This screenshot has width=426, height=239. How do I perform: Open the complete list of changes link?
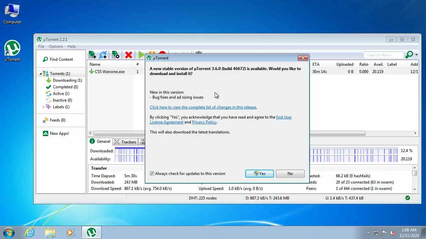pyautogui.click(x=203, y=107)
